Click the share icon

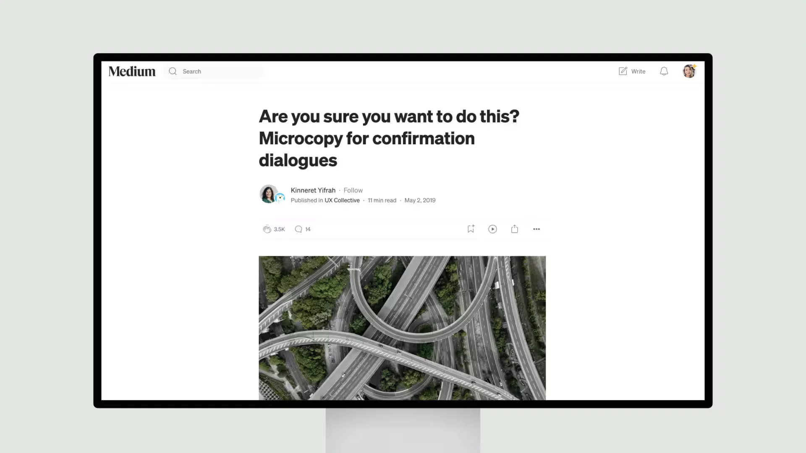pos(514,229)
